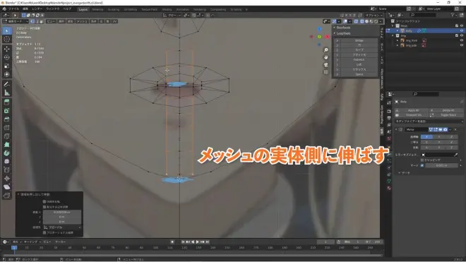
Task: Select the Measure tool in the left toolbar
Action: [x=7, y=93]
